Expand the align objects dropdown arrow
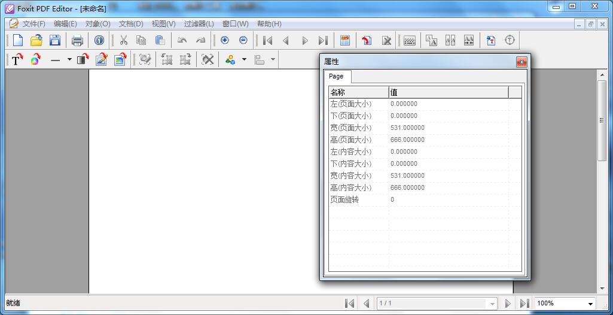The width and height of the screenshot is (613, 315). 273,59
